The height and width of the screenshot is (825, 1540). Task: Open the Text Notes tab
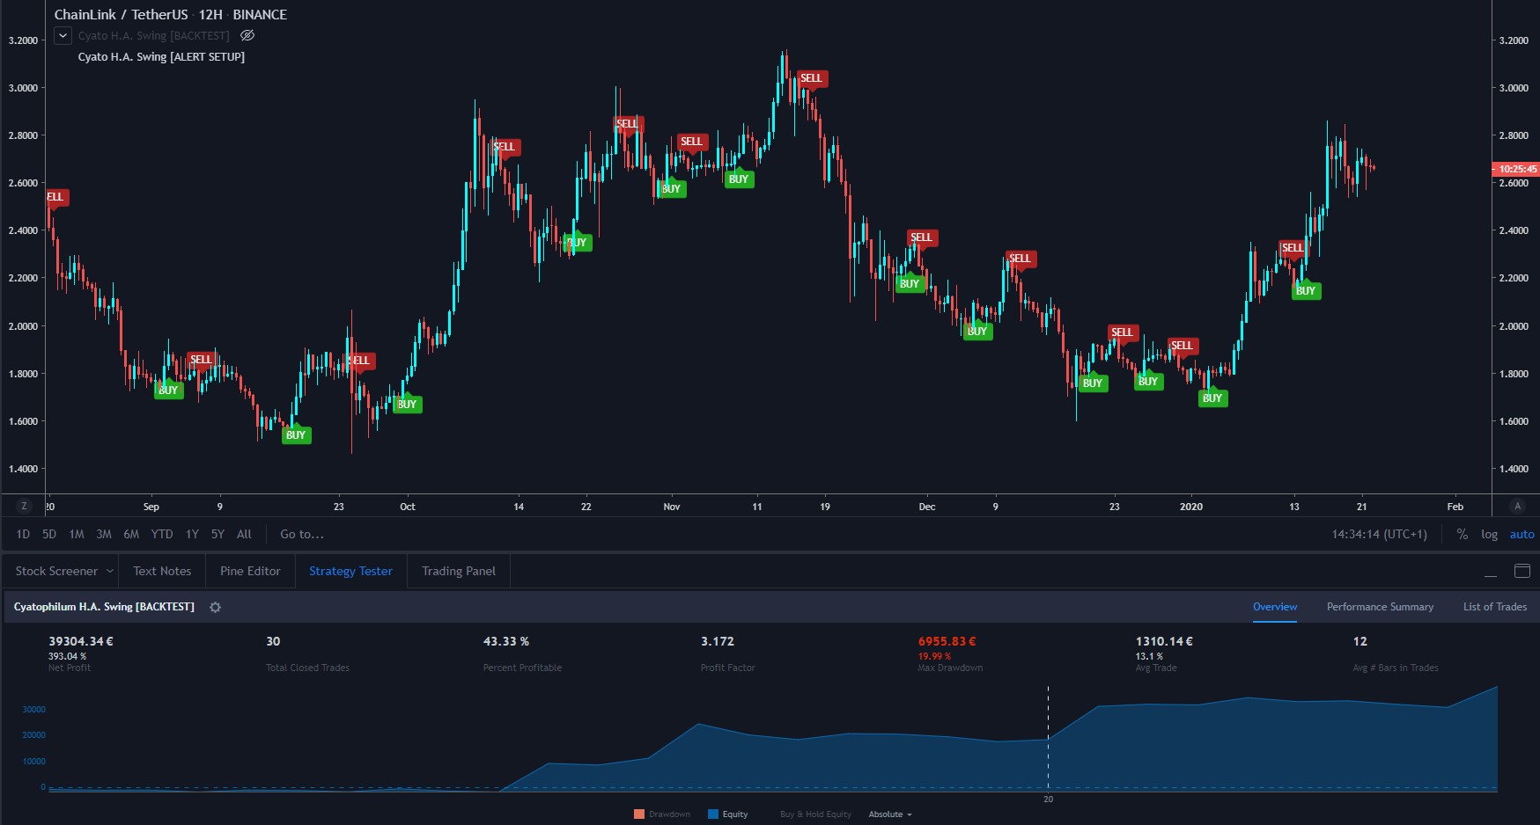[x=162, y=571]
